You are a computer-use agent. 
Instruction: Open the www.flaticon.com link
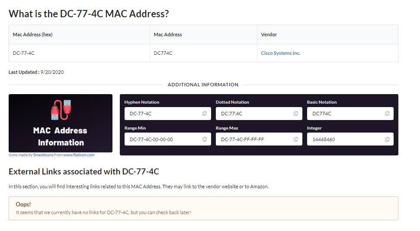pyautogui.click(x=79, y=155)
